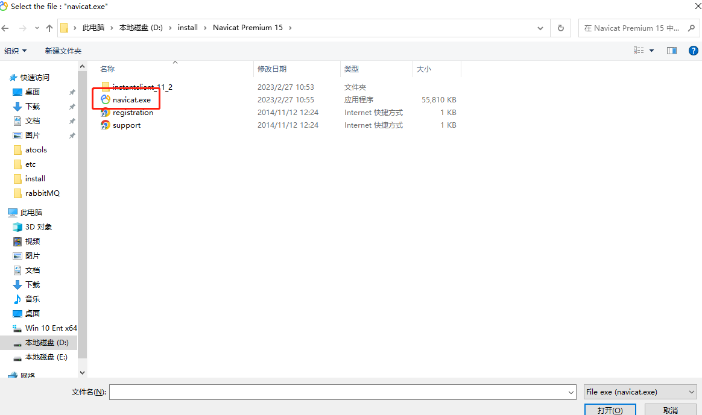This screenshot has width=702, height=415.
Task: Click the 打开(O) button
Action: 610,410
